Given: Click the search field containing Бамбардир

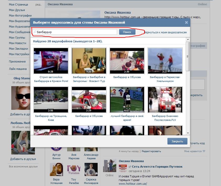Looking at the screenshot, I should point(75,32).
